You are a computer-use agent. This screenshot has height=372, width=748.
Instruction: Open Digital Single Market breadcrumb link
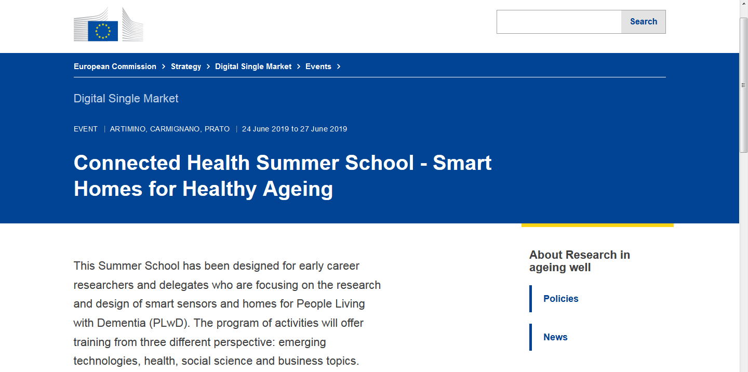[x=253, y=67]
